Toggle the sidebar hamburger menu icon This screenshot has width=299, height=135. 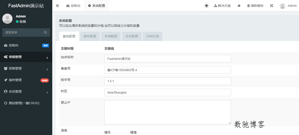point(57,6)
